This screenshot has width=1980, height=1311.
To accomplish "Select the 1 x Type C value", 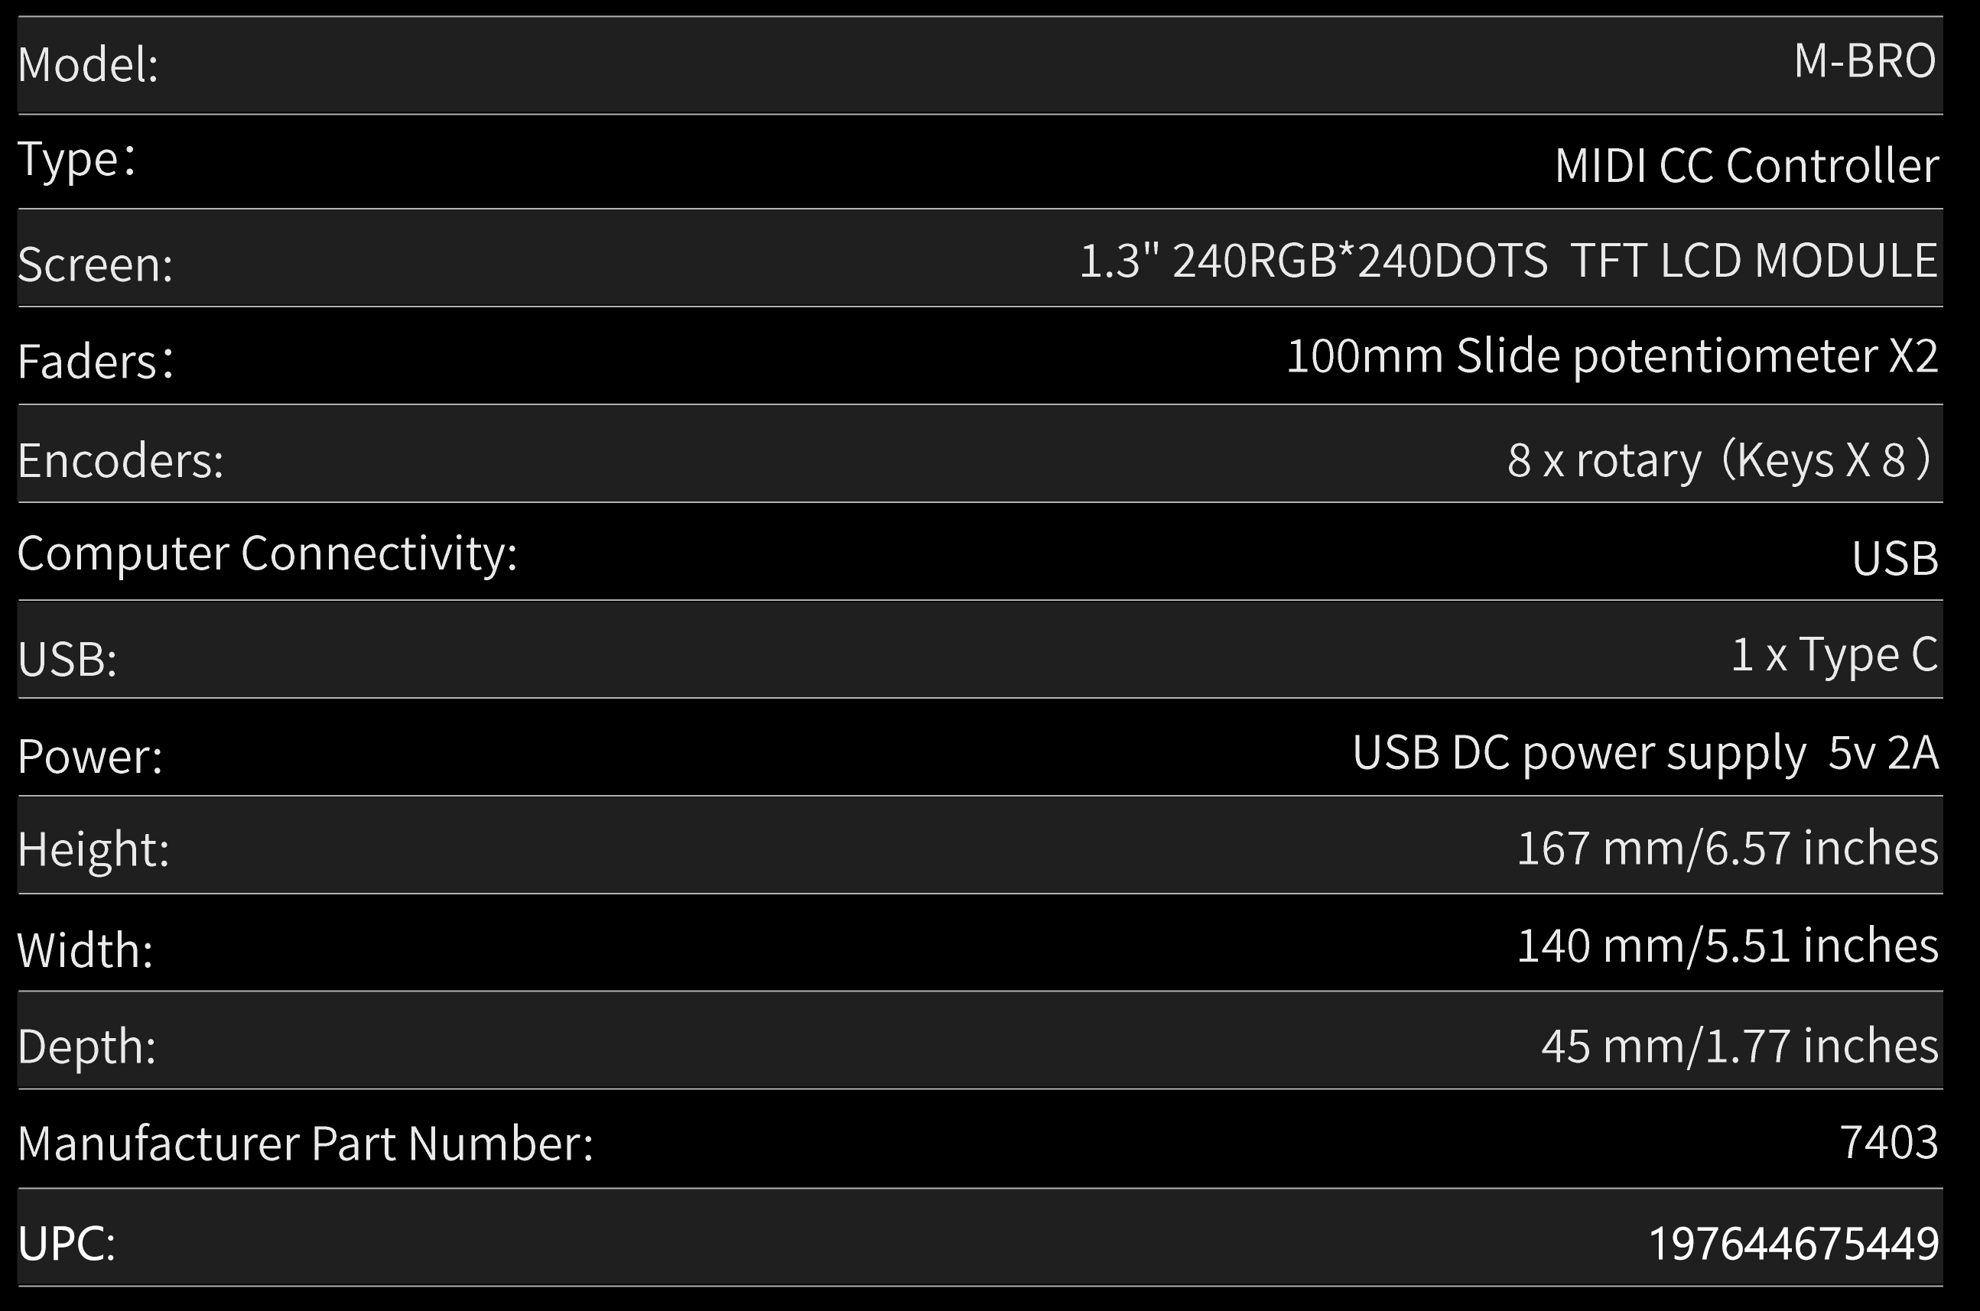I will click(1834, 654).
